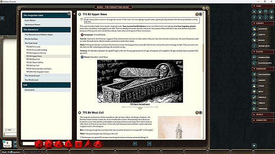
Task: Click the Items sidebar icon
Action: tap(254, 86)
